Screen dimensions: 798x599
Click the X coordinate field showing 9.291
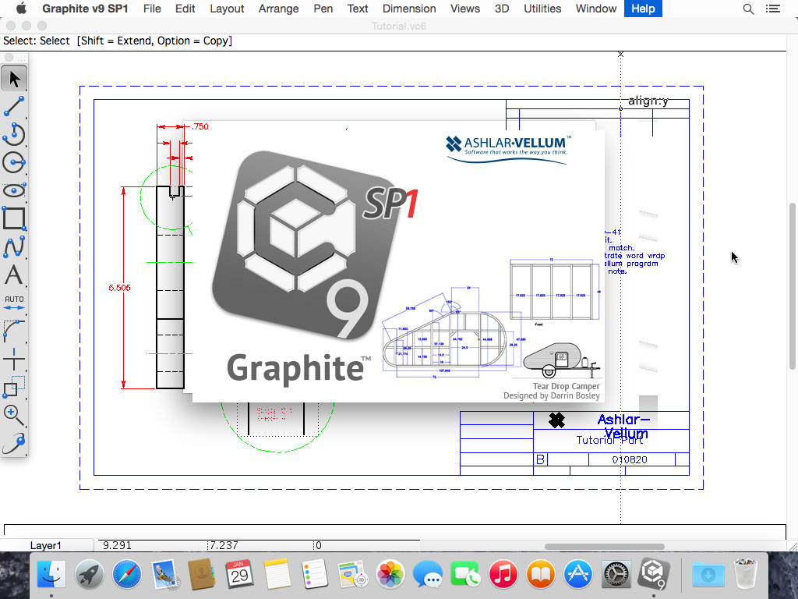152,545
